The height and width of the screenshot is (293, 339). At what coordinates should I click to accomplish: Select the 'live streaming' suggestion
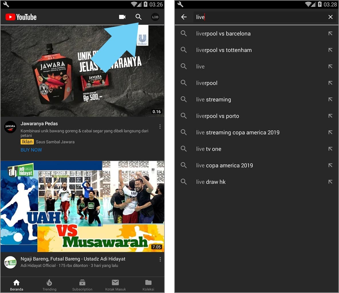[257, 100]
